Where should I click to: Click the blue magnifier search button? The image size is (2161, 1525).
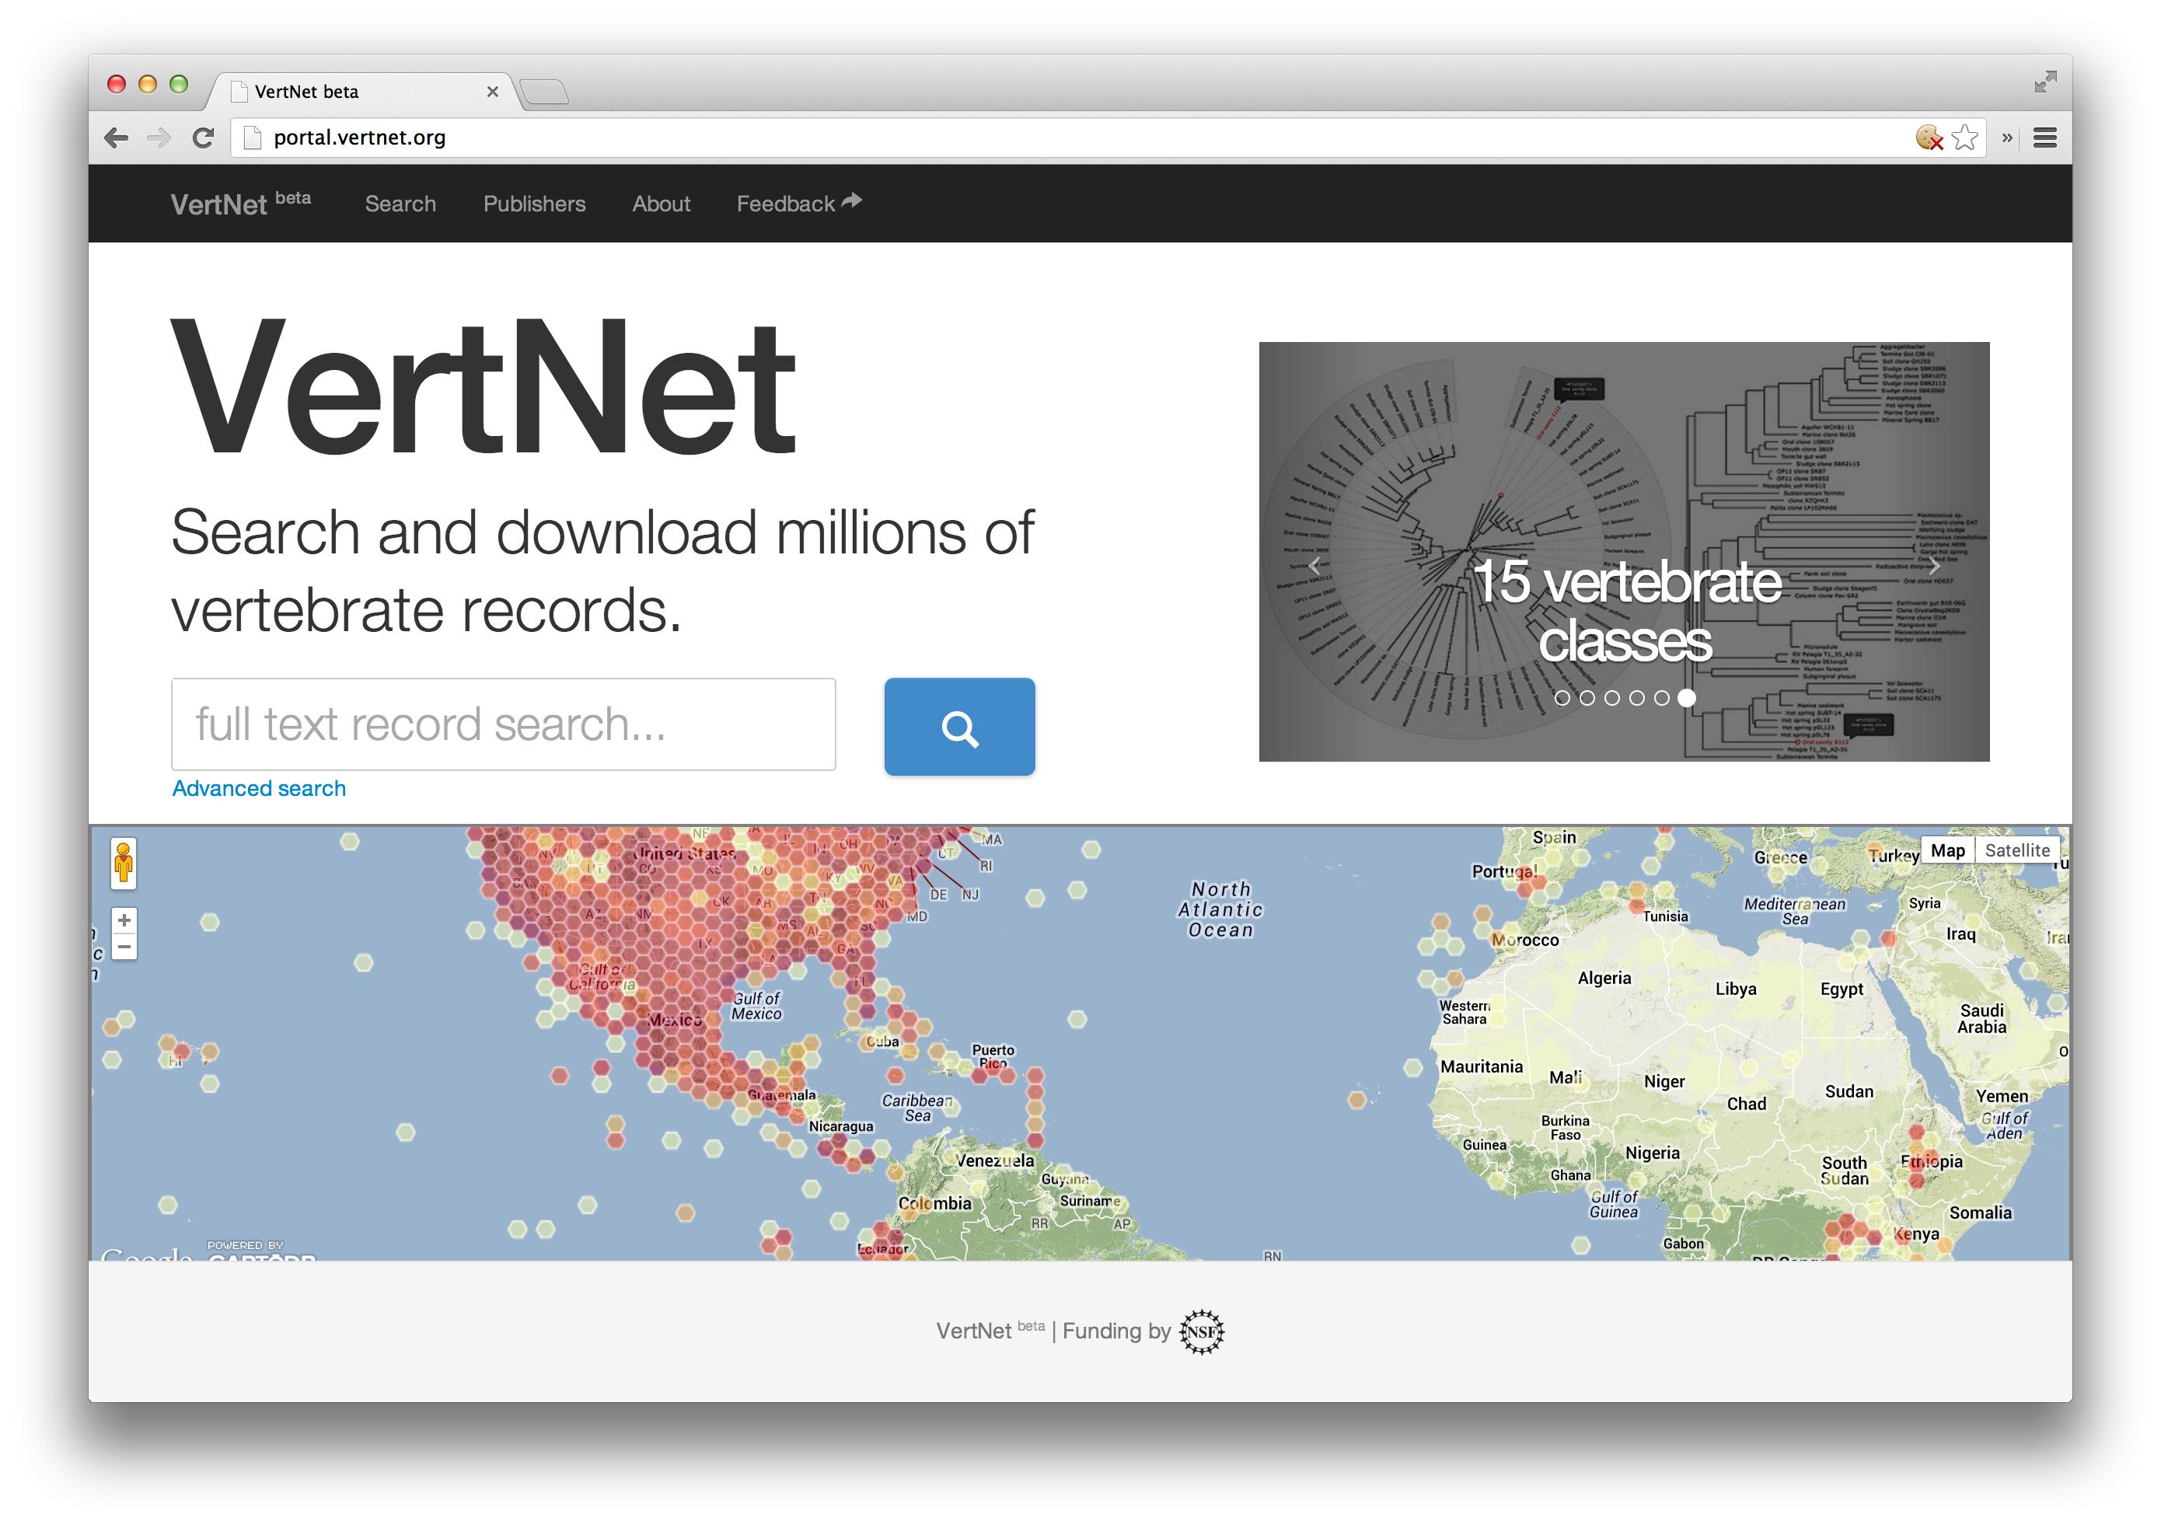pyautogui.click(x=959, y=727)
